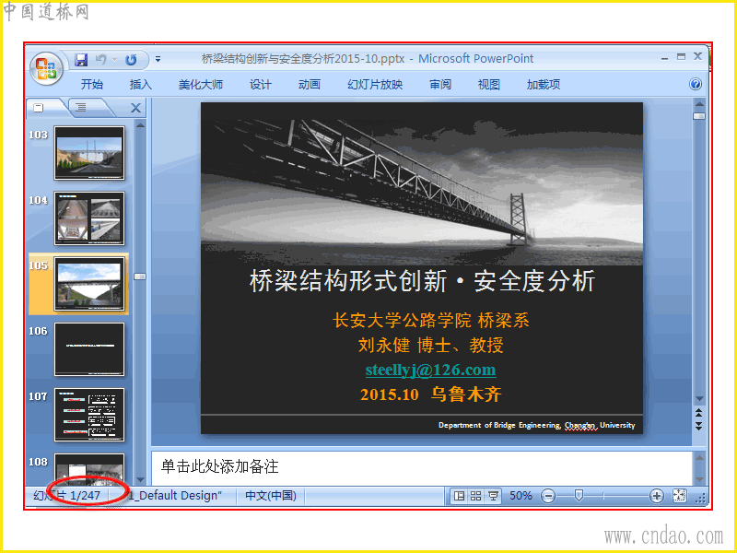737x553 pixels.
Task: Start slide show from status bar
Action: 493,496
